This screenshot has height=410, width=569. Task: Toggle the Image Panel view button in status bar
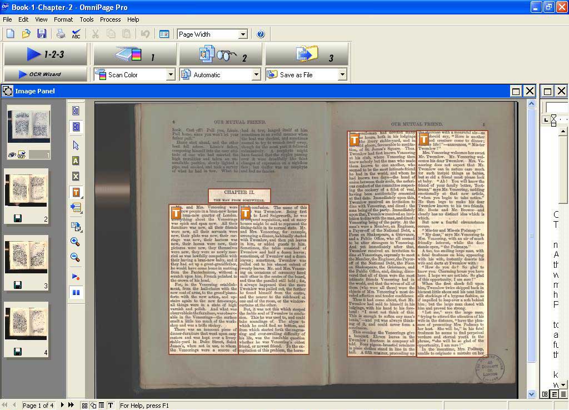tap(93, 406)
